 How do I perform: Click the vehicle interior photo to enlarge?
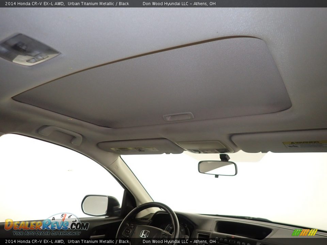click(x=163, y=122)
